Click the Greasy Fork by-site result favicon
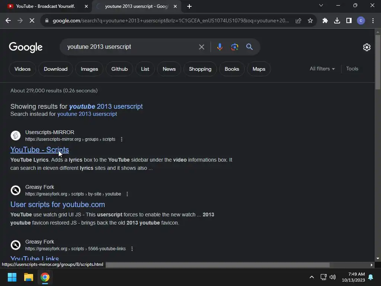The width and height of the screenshot is (381, 286). pos(16,190)
